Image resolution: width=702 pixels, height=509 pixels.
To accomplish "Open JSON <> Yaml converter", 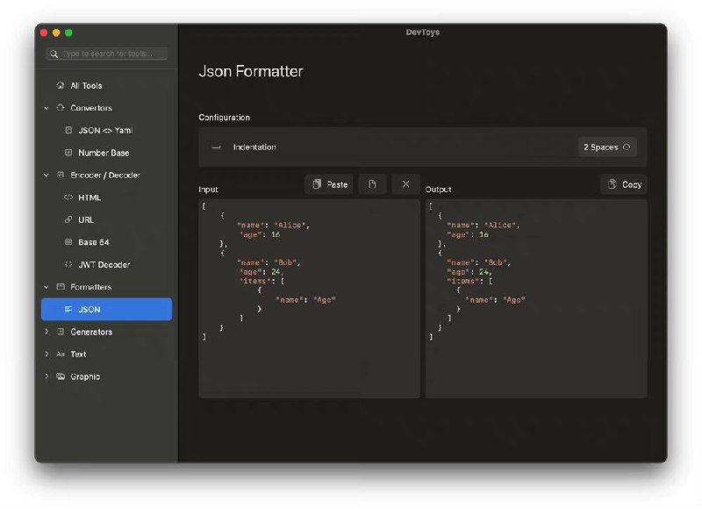I will point(106,130).
